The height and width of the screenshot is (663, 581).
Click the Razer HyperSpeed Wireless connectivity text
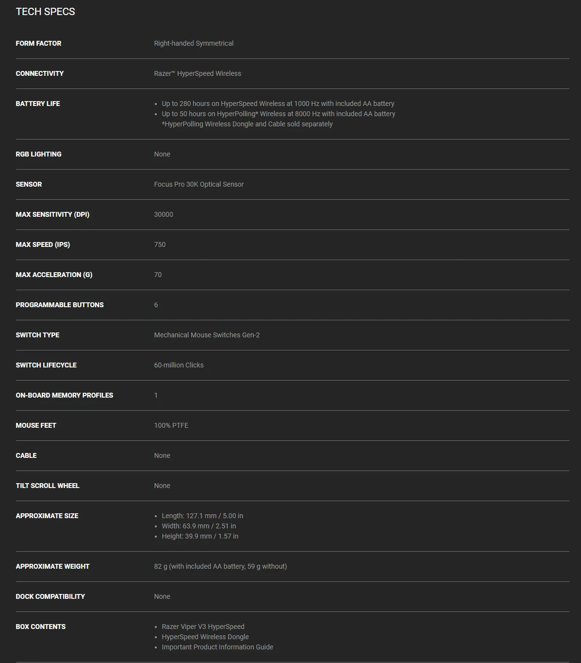198,73
